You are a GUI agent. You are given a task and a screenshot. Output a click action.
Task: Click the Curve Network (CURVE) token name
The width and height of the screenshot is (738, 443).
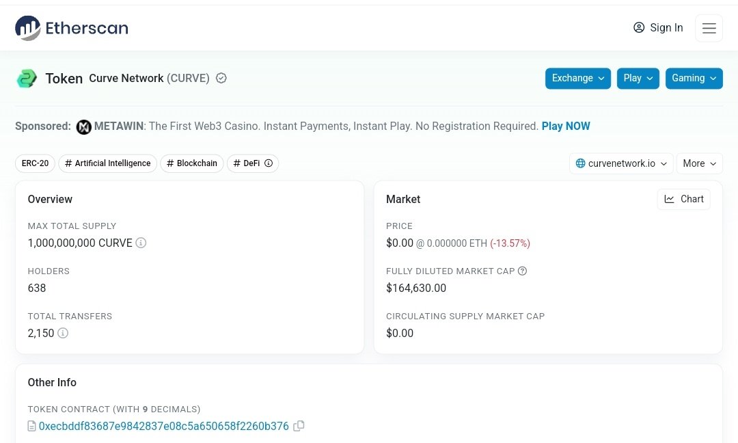(149, 78)
